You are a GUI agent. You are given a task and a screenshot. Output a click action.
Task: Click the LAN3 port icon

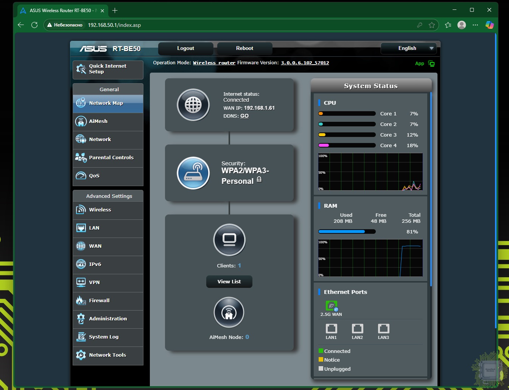[383, 328]
